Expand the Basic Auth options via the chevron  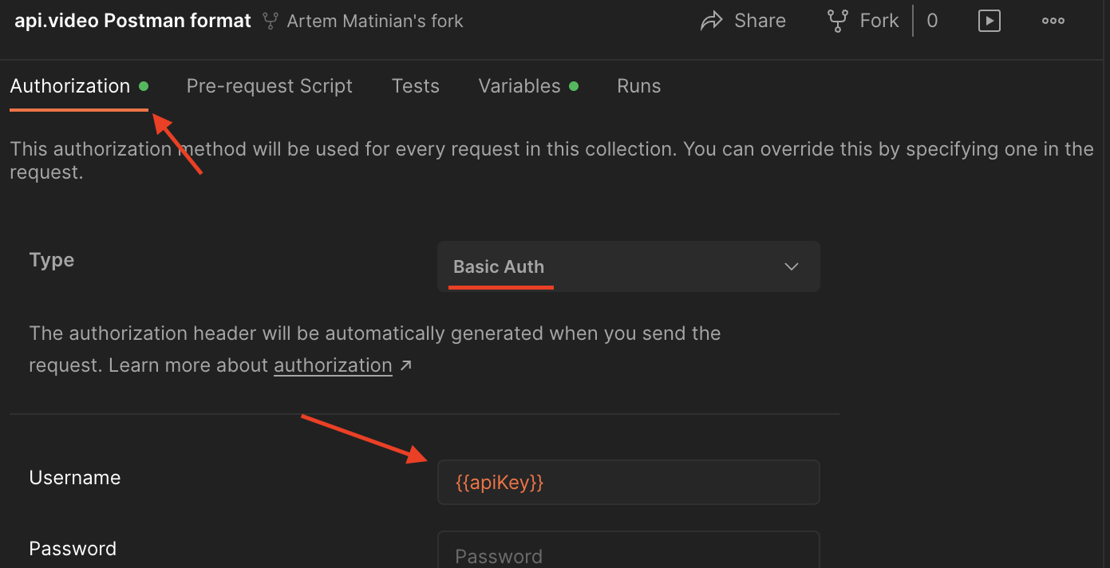pyautogui.click(x=791, y=266)
